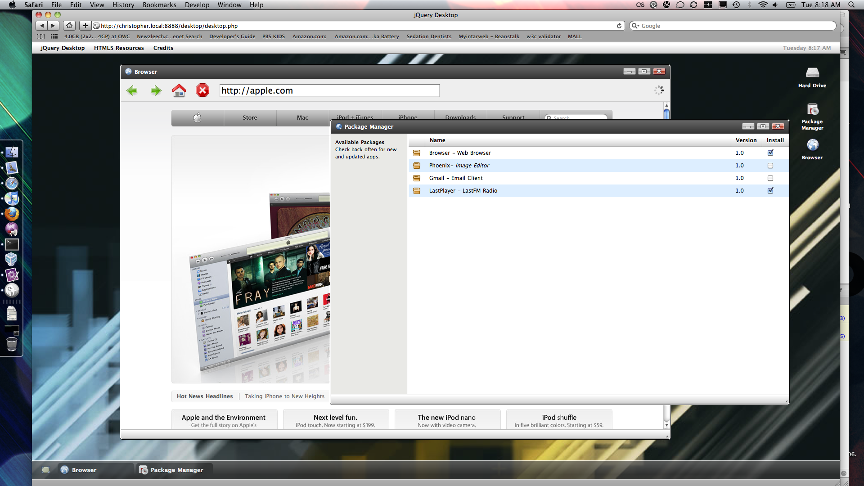864x486 pixels.
Task: Open Finder from the Dock
Action: (x=12, y=152)
